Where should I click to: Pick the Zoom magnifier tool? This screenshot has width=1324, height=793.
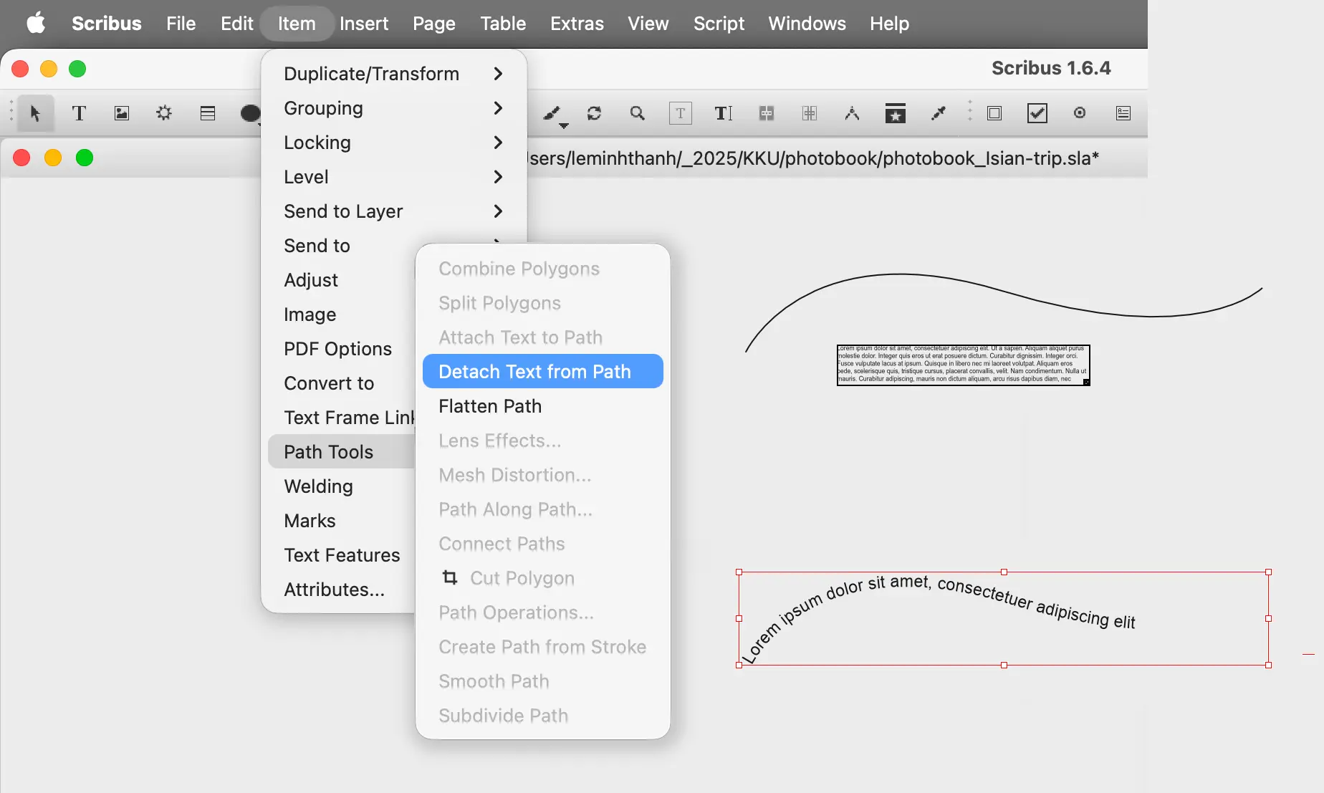[637, 113]
